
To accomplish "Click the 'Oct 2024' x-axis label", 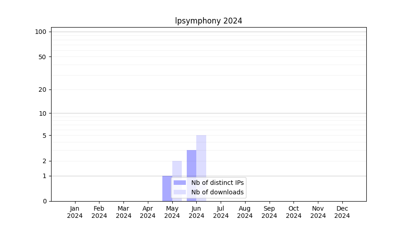I will [x=293, y=212].
